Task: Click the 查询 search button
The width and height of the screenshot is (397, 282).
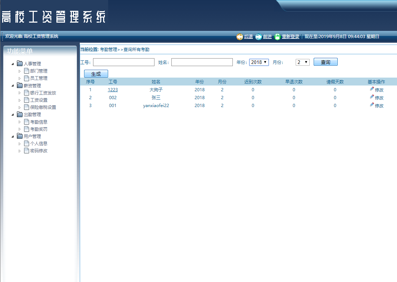Action: coord(326,62)
